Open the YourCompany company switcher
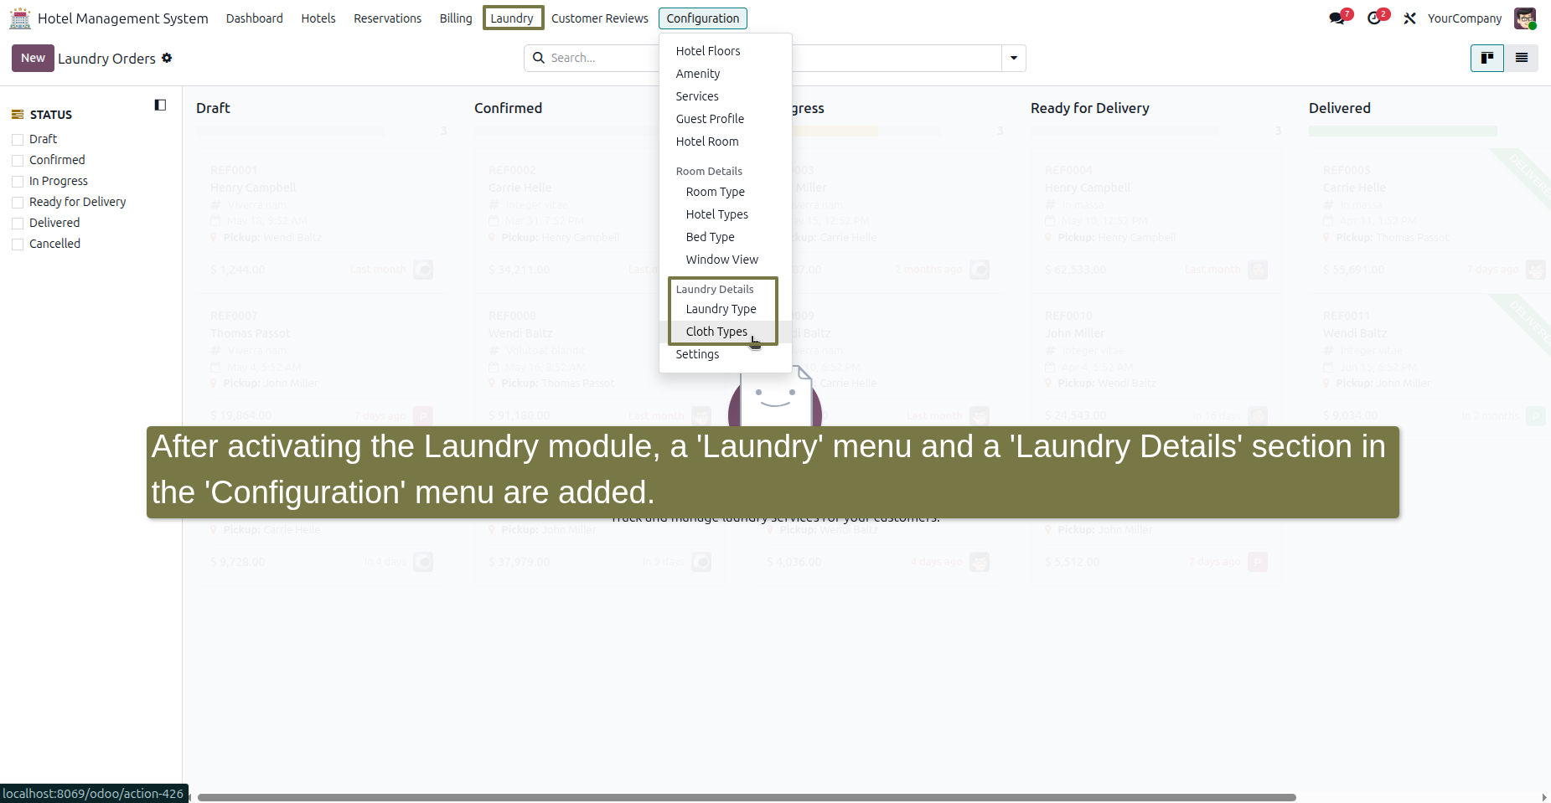This screenshot has height=803, width=1551. click(1465, 18)
